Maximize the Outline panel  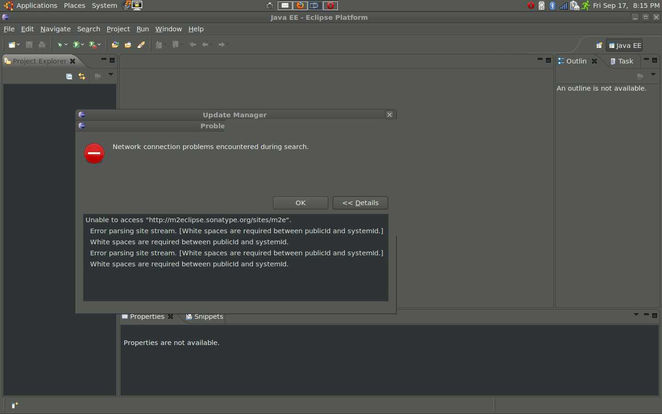click(655, 60)
